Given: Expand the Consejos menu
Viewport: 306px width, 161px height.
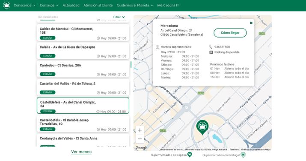Looking at the screenshot, I should 49,5.
